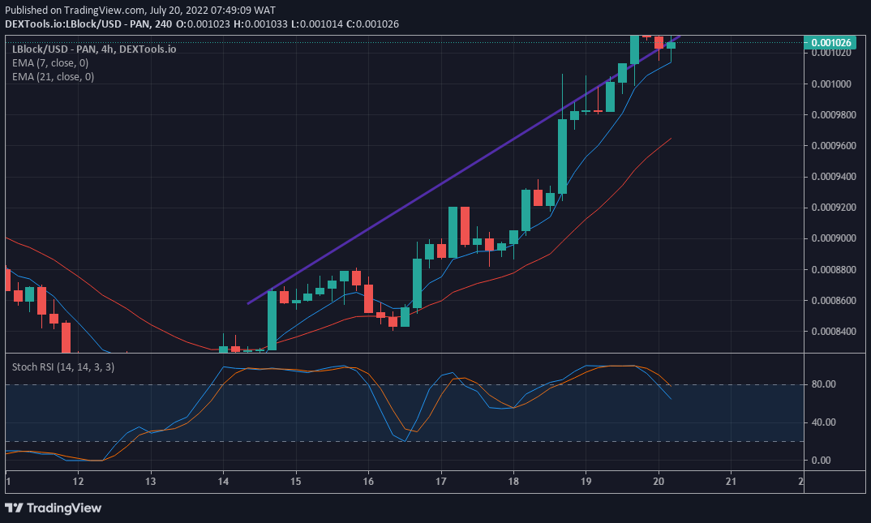The image size is (871, 523).
Task: Click the current price label 0.001026
Action: (830, 43)
